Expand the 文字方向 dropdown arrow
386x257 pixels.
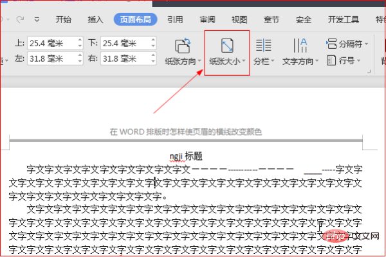316,62
